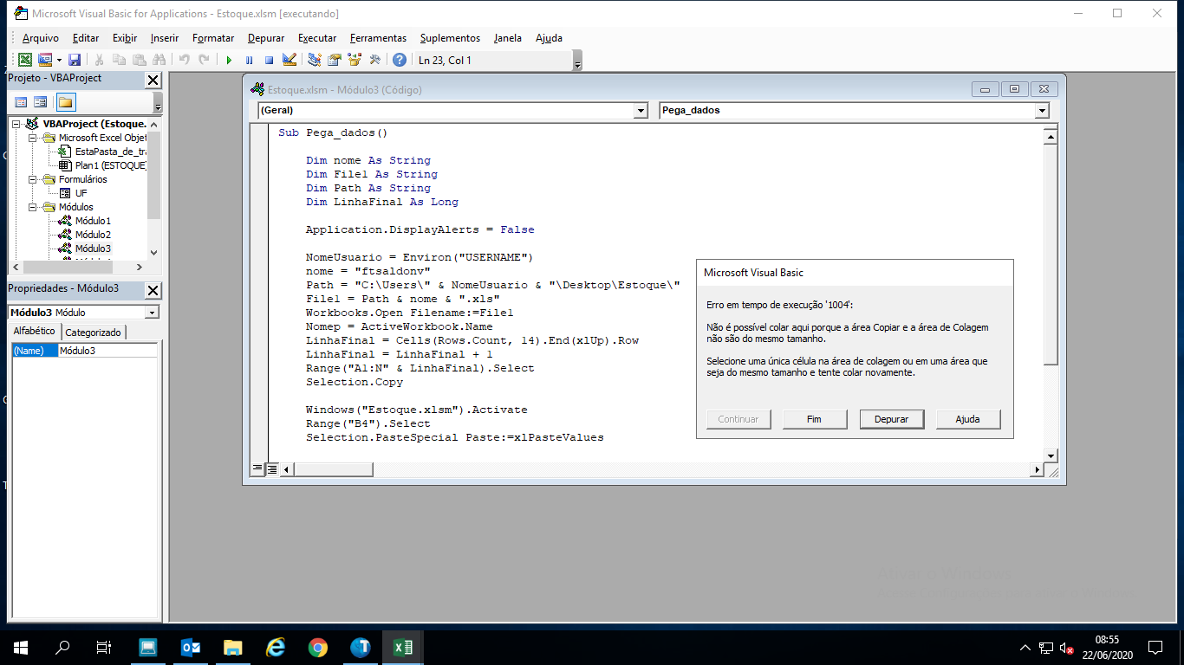The height and width of the screenshot is (665, 1184).
Task: Open the Exibir menu
Action: pos(125,38)
